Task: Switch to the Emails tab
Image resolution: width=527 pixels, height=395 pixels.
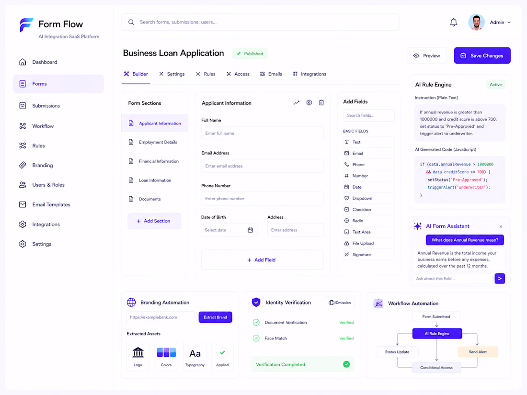Action: 271,74
